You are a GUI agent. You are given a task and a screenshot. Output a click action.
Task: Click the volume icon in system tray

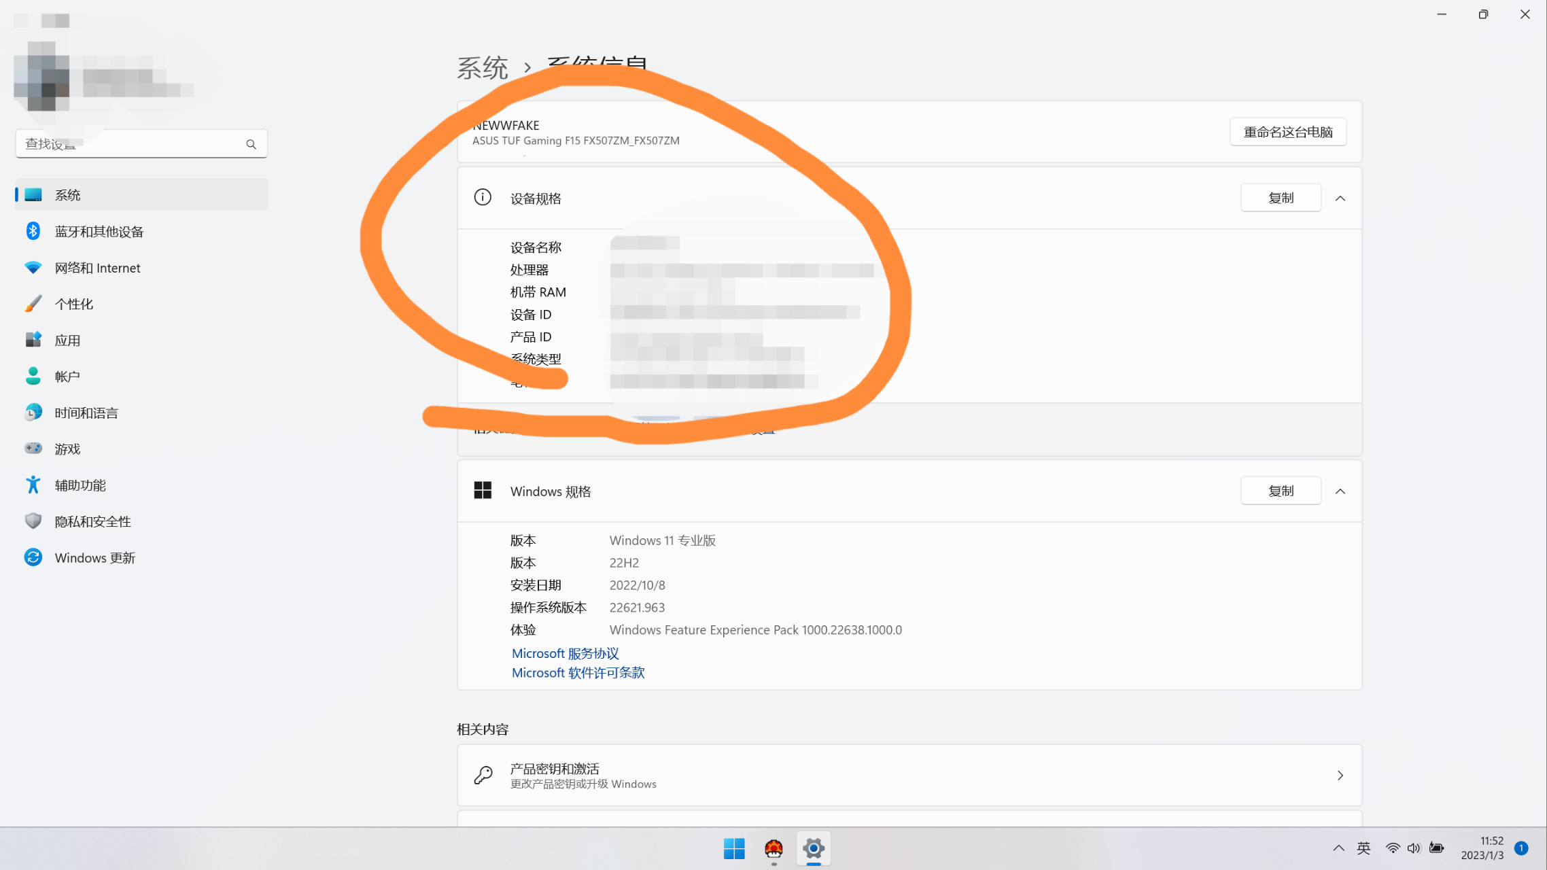point(1414,848)
